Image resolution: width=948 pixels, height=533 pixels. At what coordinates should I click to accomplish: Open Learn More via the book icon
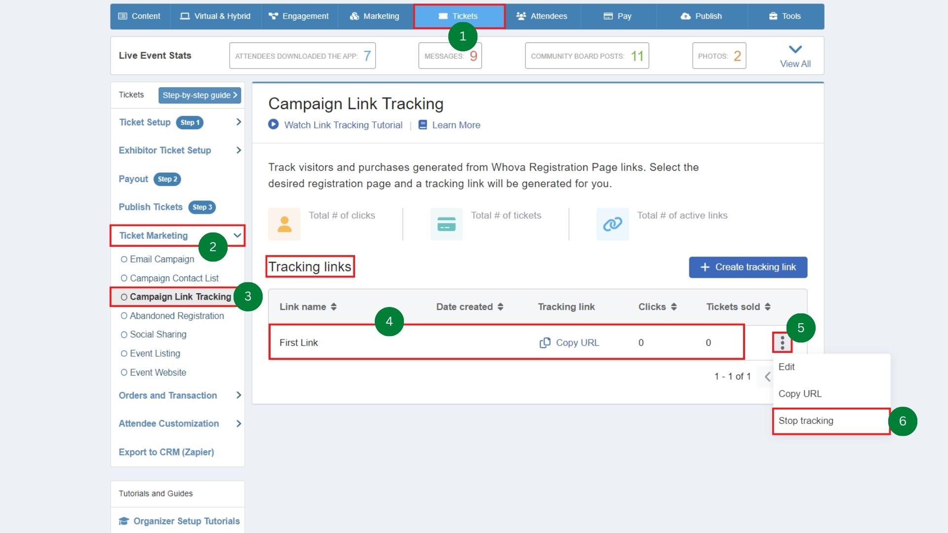(423, 124)
